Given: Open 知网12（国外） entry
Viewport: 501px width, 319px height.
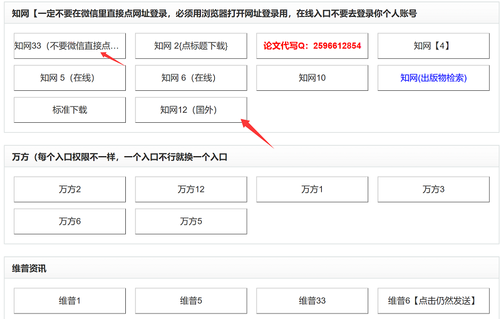Looking at the screenshot, I should point(191,110).
